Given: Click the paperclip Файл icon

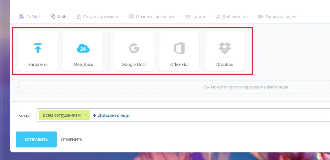Looking at the screenshot, I should pyautogui.click(x=53, y=16).
